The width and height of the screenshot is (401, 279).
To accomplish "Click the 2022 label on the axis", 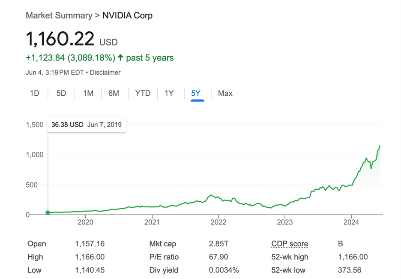I will coord(218,222).
